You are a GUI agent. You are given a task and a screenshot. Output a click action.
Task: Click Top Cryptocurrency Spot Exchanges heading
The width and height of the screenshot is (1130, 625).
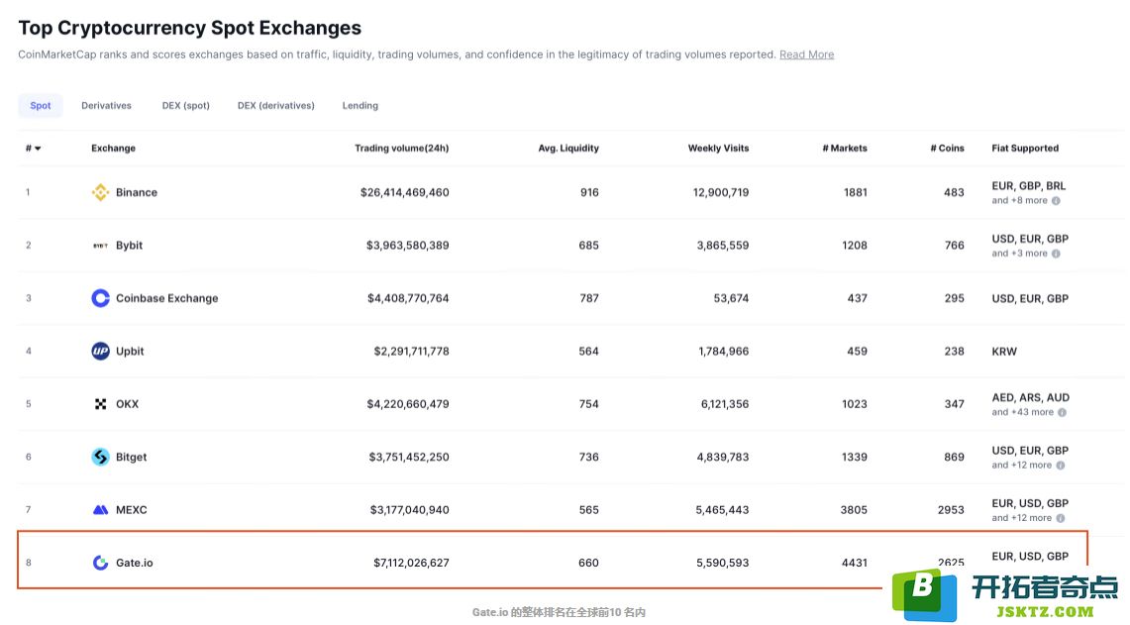(x=189, y=28)
